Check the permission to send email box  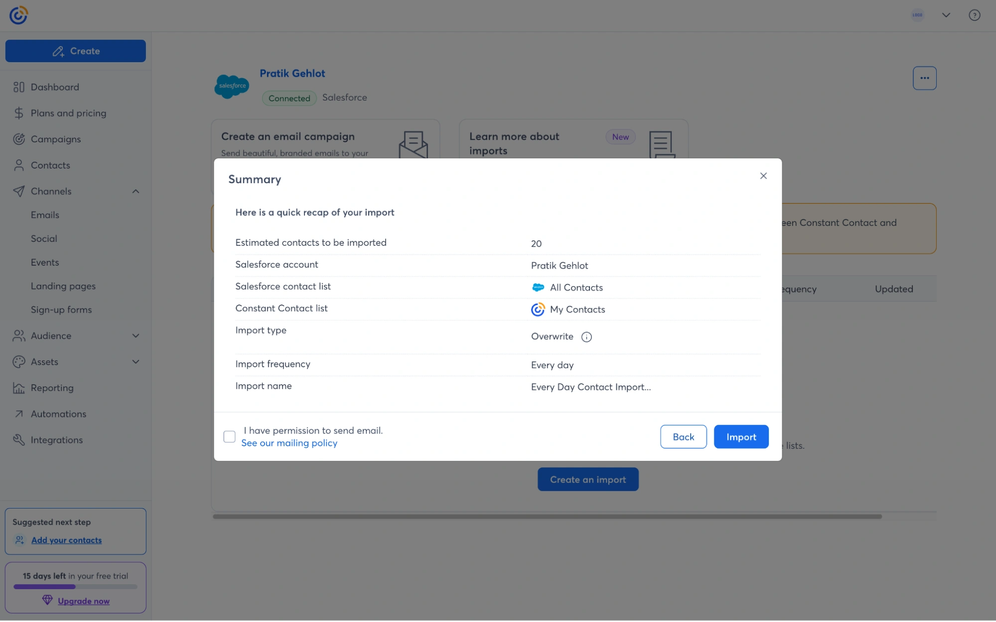pos(229,437)
